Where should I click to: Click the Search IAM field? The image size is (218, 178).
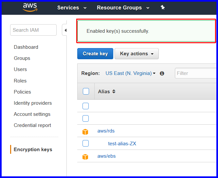pos(33,30)
